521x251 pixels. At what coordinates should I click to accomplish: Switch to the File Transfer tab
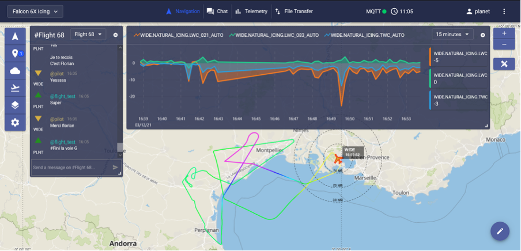(294, 12)
